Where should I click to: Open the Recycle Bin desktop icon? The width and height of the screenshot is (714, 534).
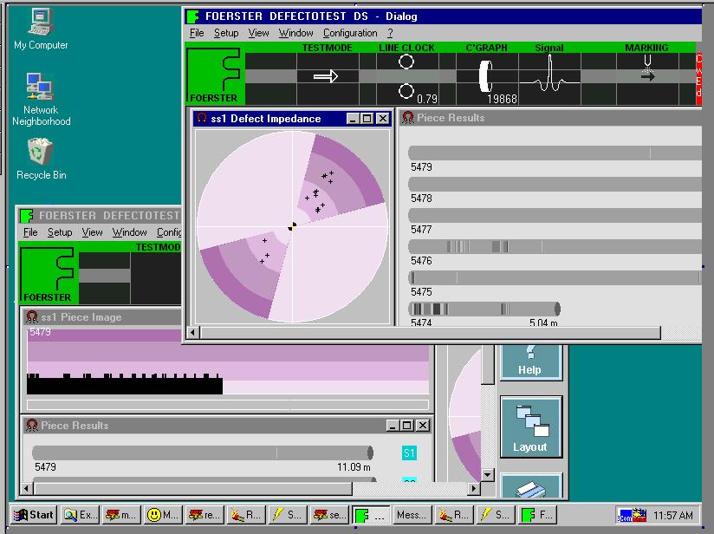[x=41, y=159]
